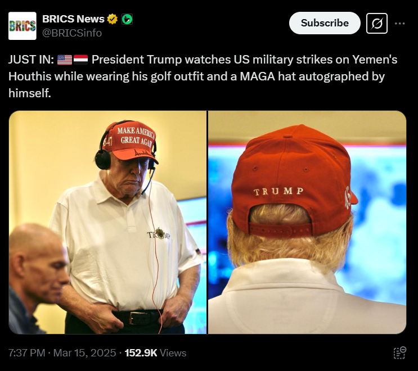
Task: Open left photo of man wearing headset
Action: (x=107, y=222)
